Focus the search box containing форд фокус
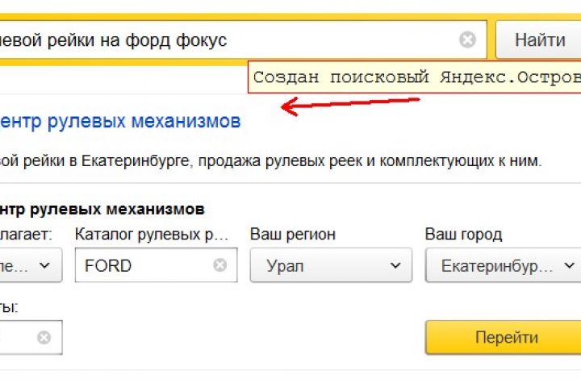The width and height of the screenshot is (581, 387). (226, 40)
